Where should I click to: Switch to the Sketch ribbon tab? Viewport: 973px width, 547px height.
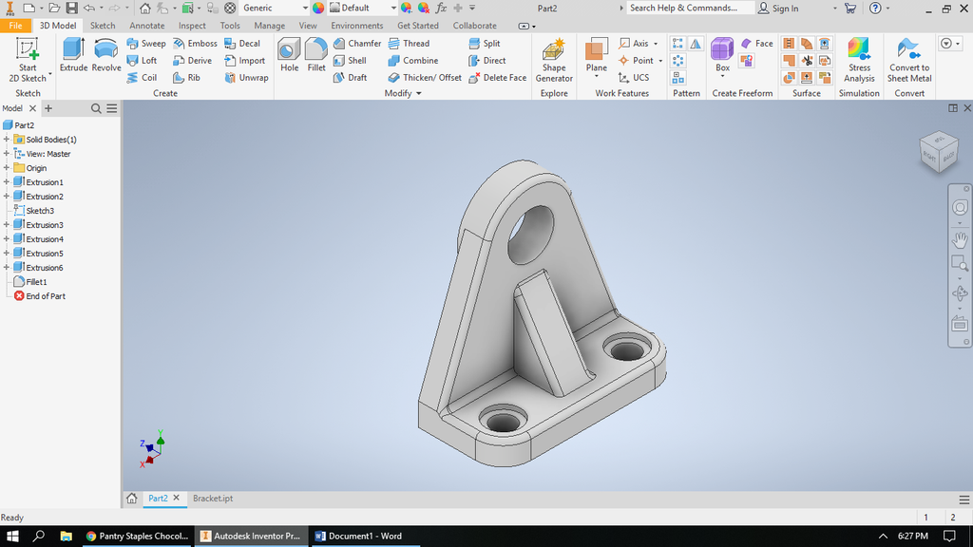tap(103, 26)
